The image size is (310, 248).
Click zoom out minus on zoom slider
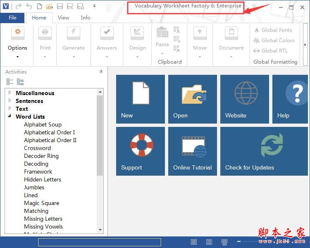click(239, 241)
